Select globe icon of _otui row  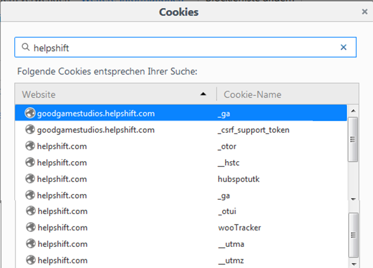(x=30, y=211)
